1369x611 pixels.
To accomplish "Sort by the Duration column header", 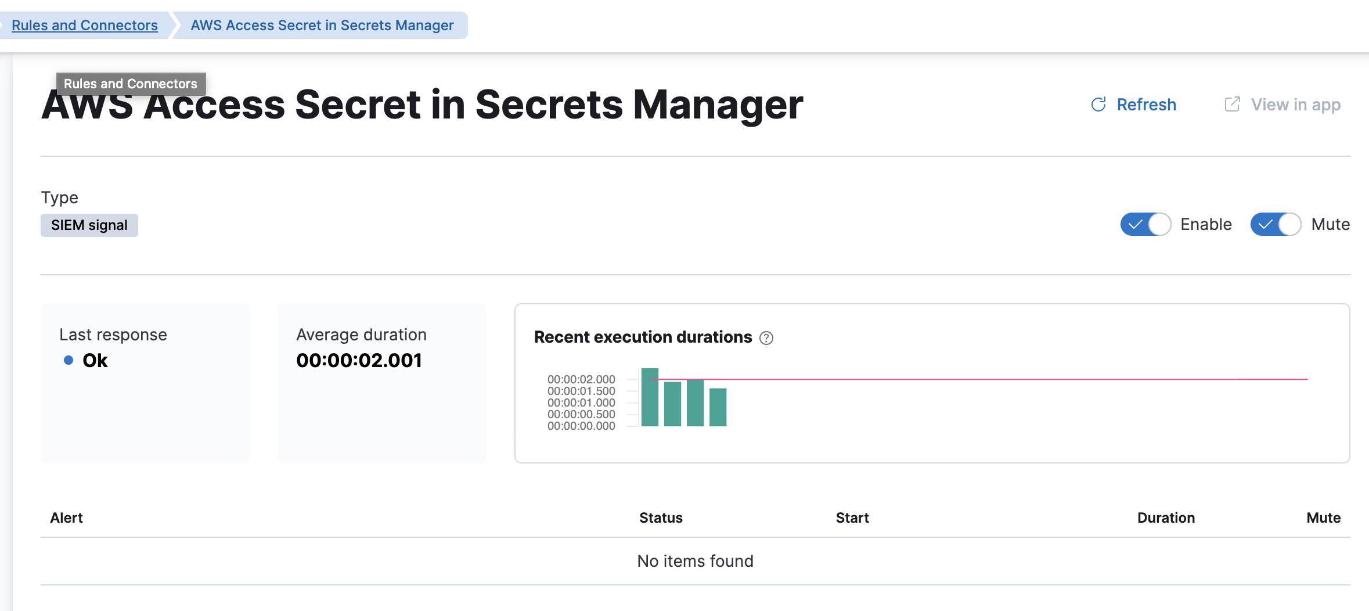I will 1166,517.
